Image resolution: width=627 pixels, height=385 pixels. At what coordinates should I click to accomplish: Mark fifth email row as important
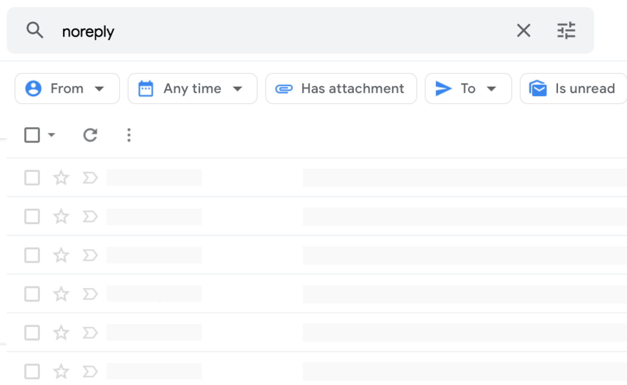click(90, 333)
